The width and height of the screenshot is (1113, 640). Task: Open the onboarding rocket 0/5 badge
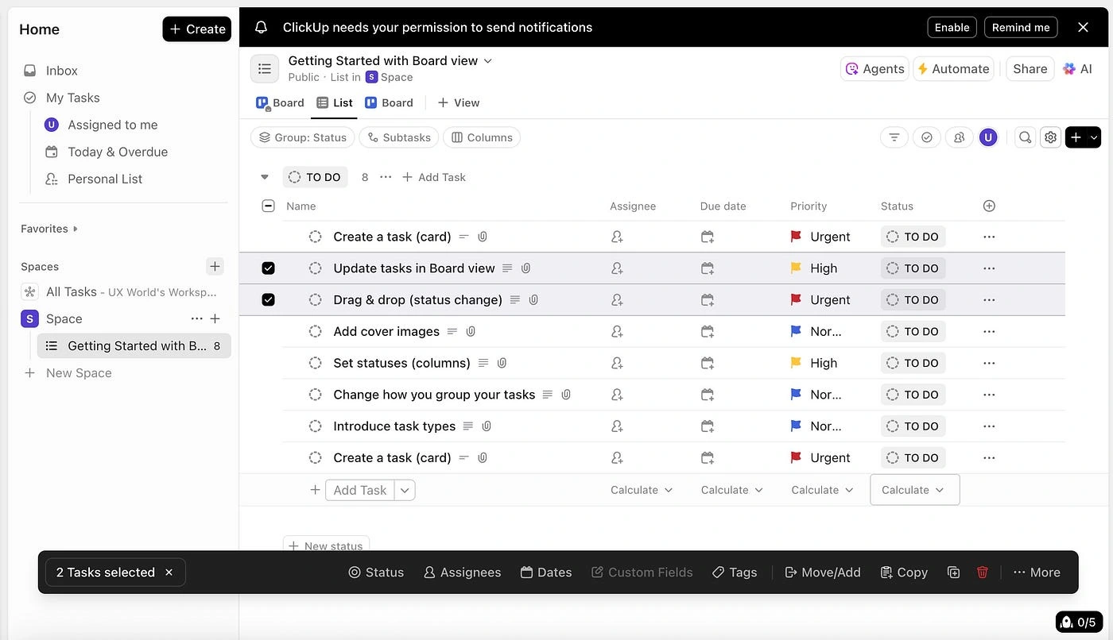pos(1078,622)
